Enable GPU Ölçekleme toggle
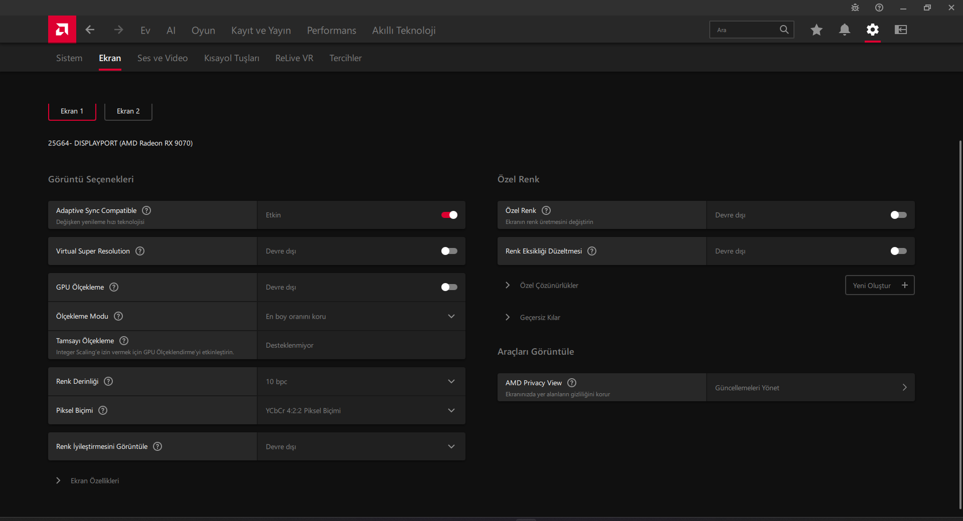The image size is (963, 521). [449, 287]
